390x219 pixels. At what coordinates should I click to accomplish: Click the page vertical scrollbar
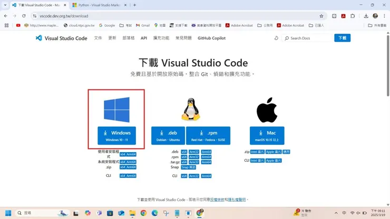pyautogui.click(x=388, y=66)
